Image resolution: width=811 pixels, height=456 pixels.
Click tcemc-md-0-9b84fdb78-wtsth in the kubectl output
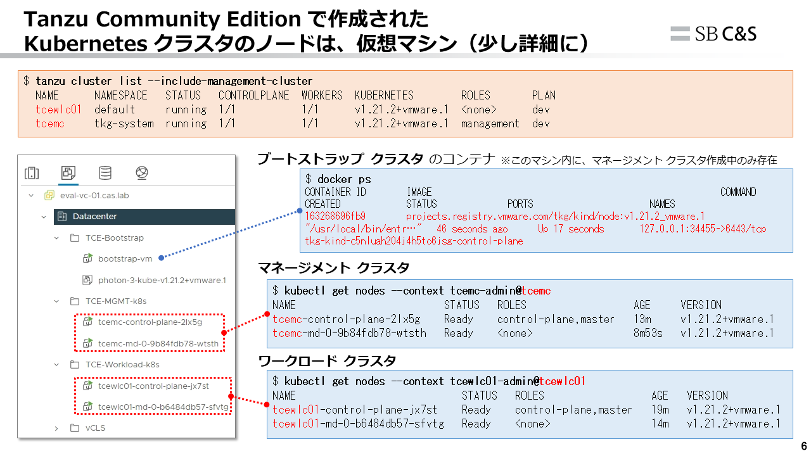(349, 332)
